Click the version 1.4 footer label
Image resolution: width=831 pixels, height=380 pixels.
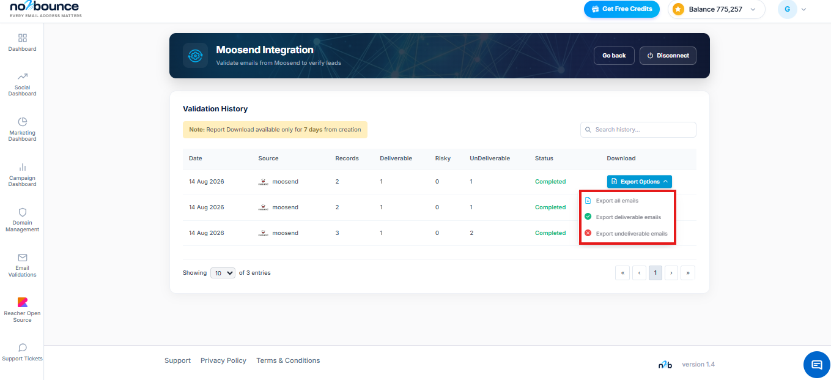point(698,365)
